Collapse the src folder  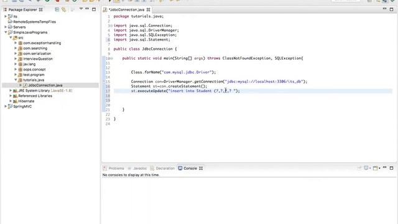tap(11, 37)
